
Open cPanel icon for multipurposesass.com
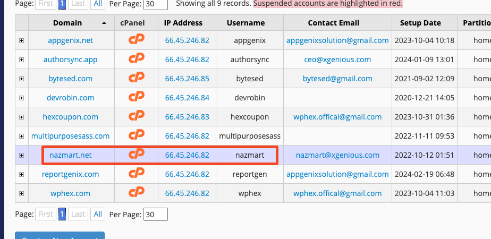[136, 135]
